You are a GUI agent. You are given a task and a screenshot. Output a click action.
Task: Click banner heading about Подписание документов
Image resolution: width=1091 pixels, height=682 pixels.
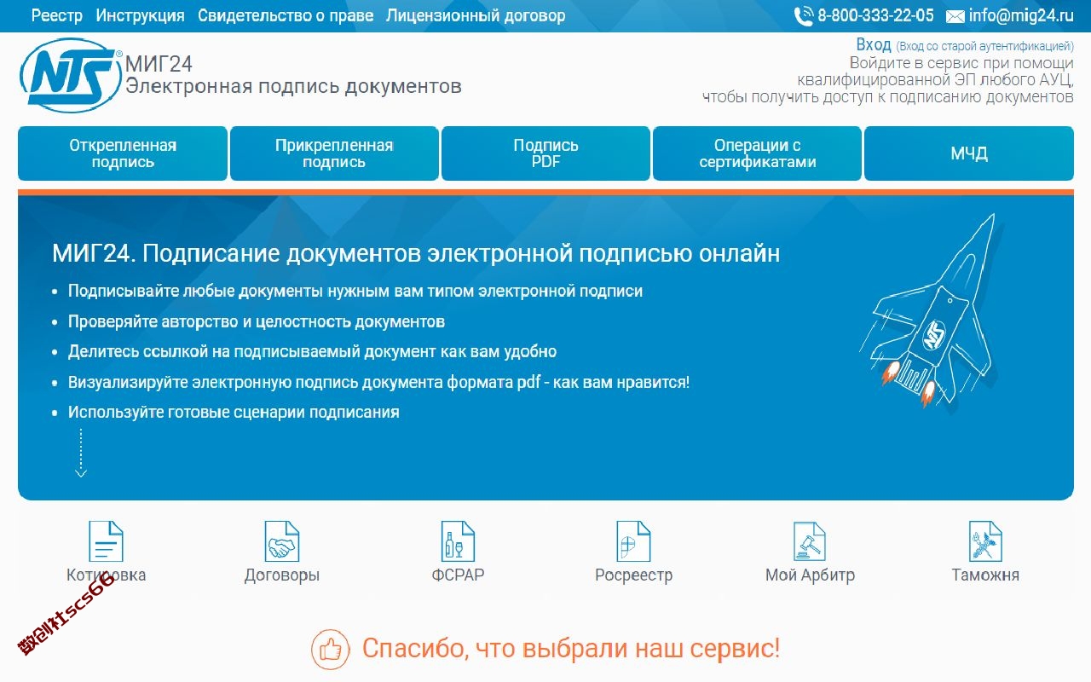click(x=416, y=254)
